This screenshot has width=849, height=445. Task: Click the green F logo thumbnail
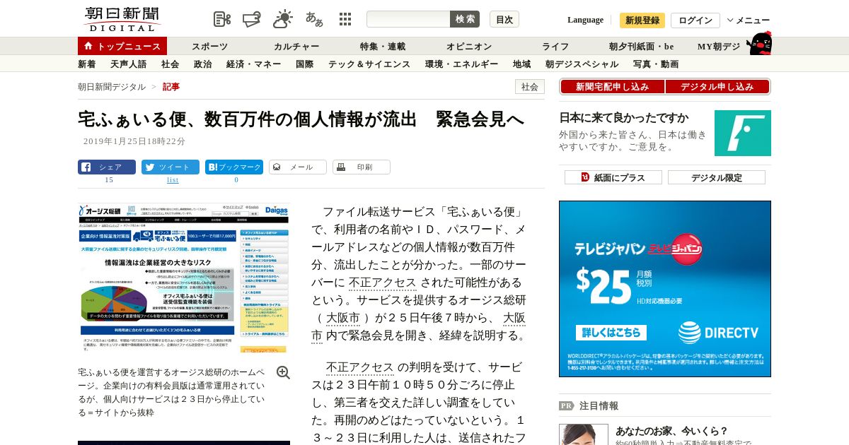click(x=742, y=133)
